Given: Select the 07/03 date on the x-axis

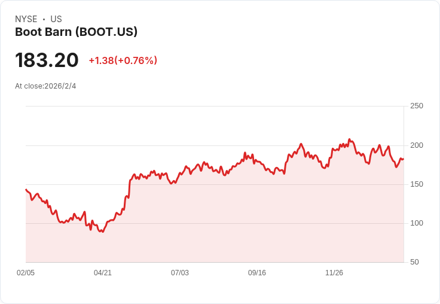Looking at the screenshot, I should tap(180, 272).
